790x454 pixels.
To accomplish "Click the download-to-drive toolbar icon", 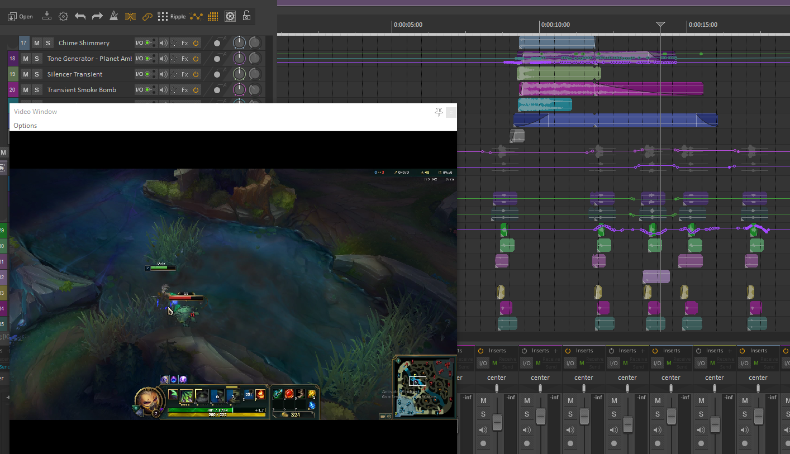I will pyautogui.click(x=47, y=16).
